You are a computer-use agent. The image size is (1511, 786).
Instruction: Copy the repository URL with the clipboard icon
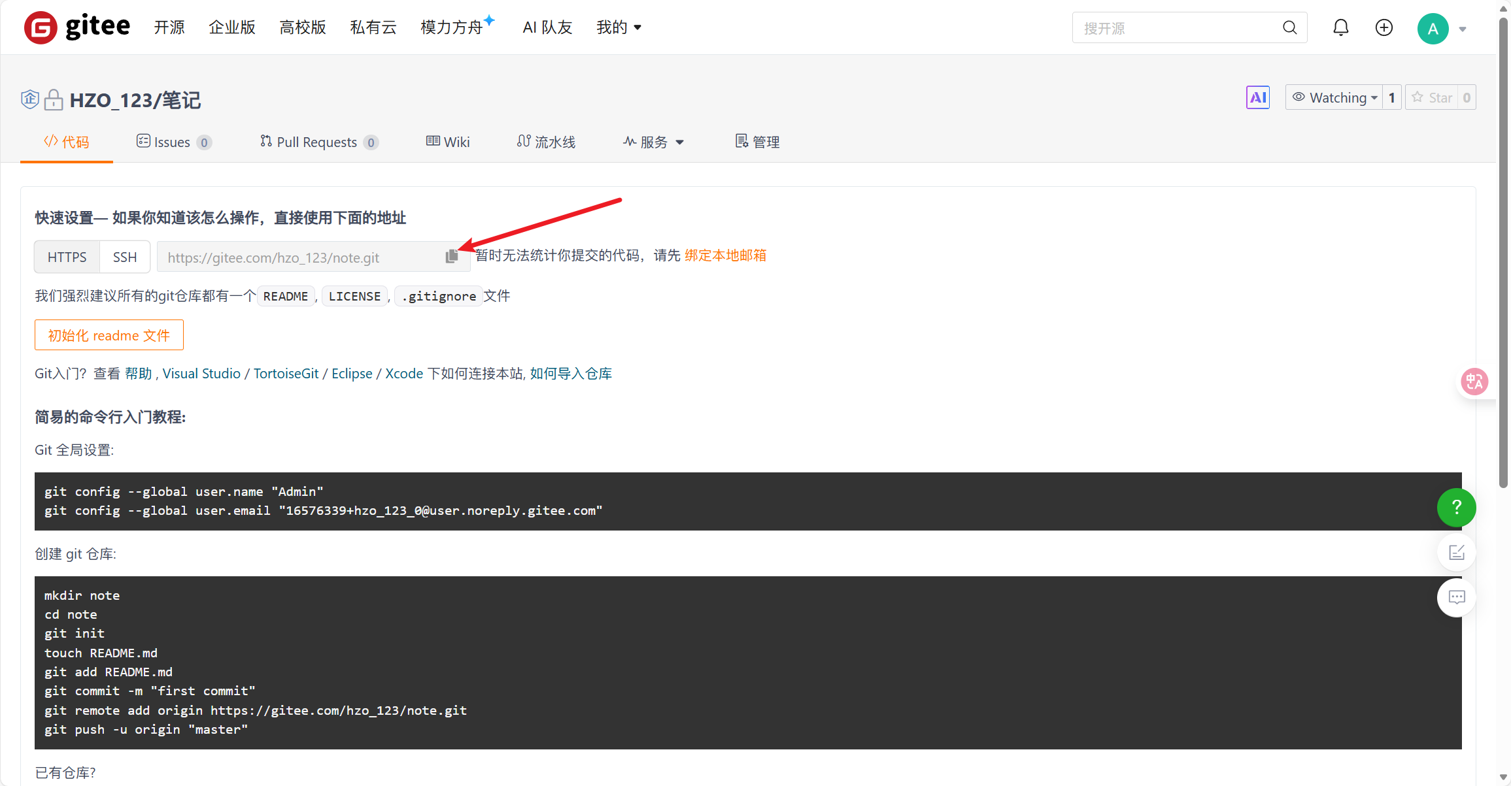(x=451, y=257)
